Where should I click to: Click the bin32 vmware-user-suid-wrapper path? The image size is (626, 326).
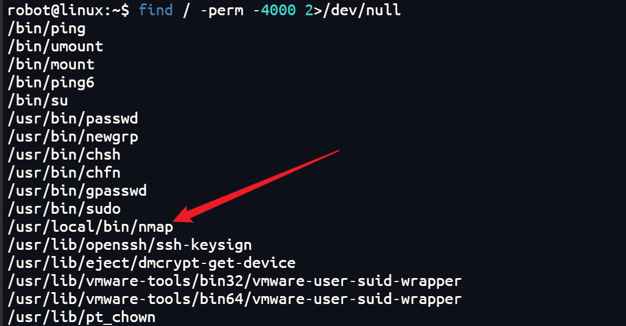click(x=235, y=281)
